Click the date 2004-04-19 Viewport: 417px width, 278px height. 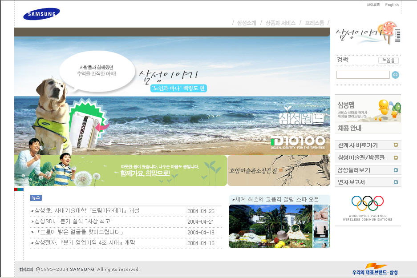tap(201, 232)
